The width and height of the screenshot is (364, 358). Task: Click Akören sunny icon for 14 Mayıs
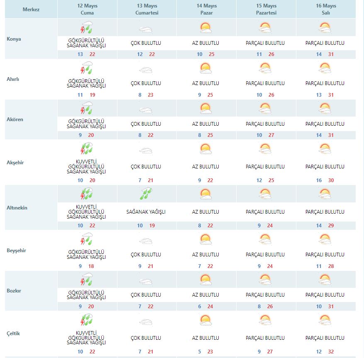[205, 109]
